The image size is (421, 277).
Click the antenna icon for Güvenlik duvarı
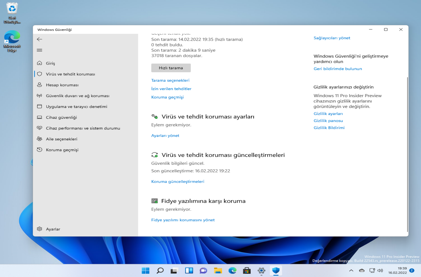click(39, 96)
